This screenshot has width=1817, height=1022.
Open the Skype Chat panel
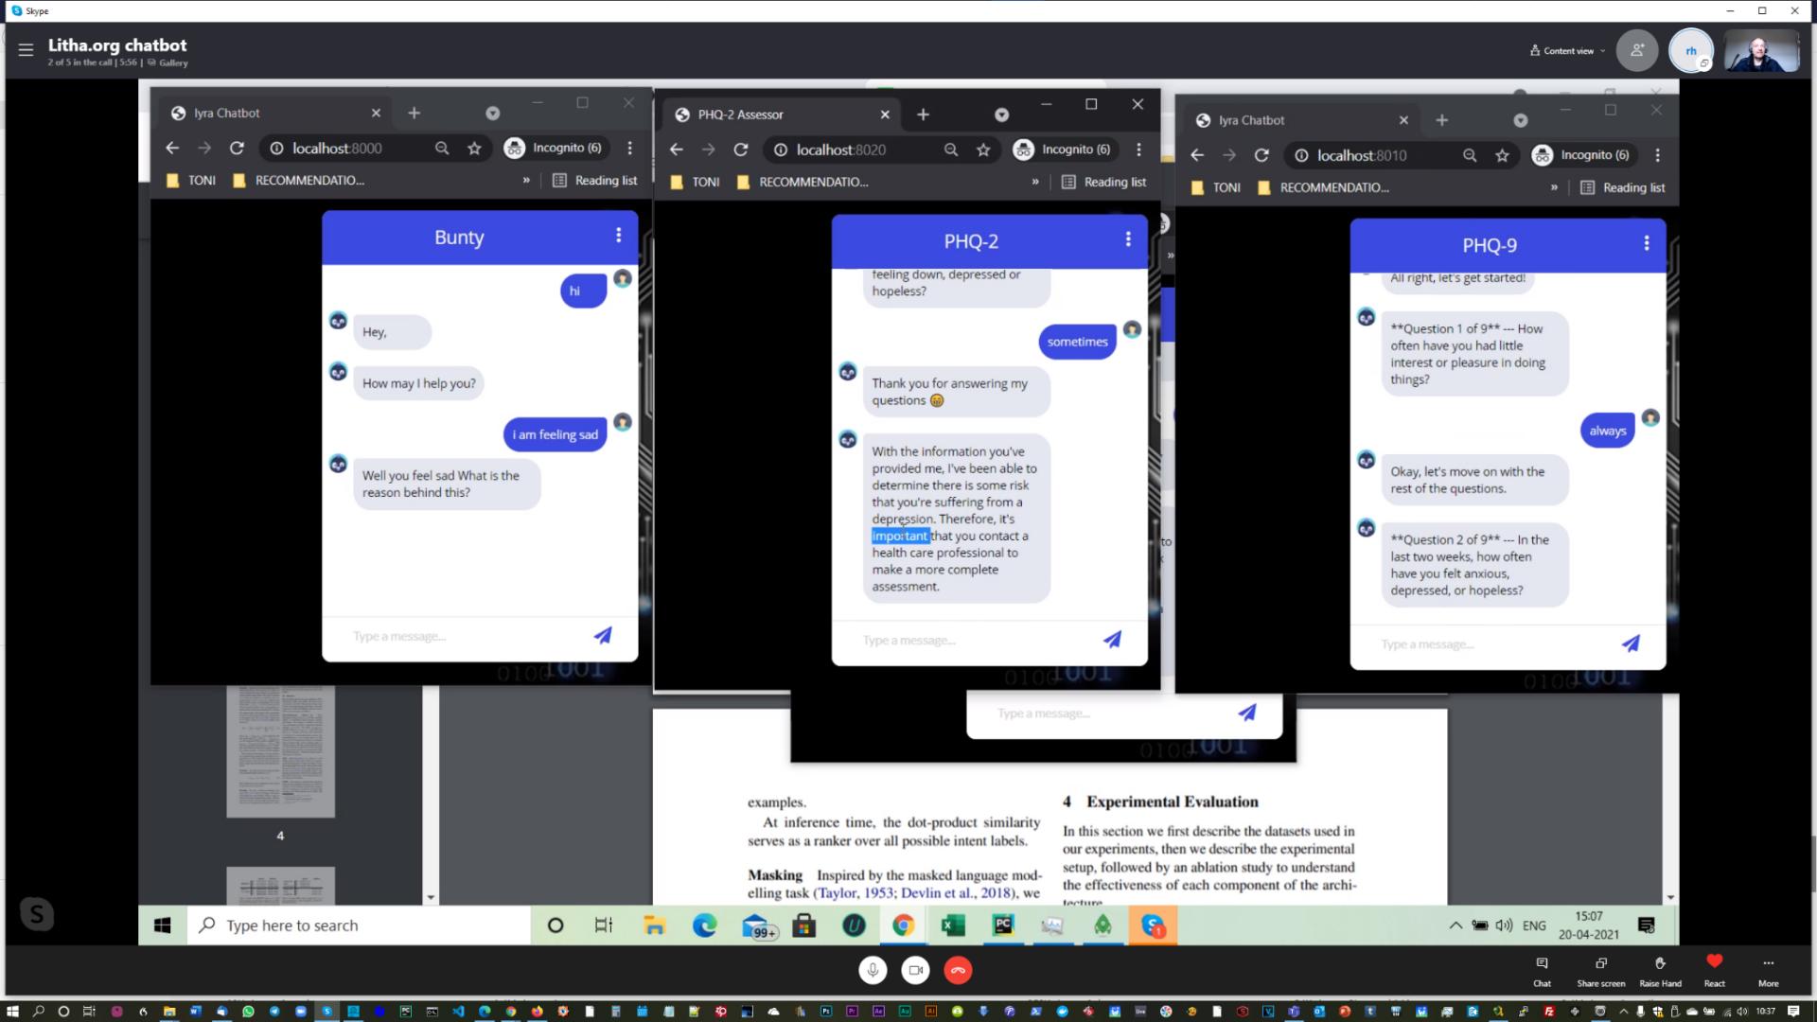tap(1542, 971)
